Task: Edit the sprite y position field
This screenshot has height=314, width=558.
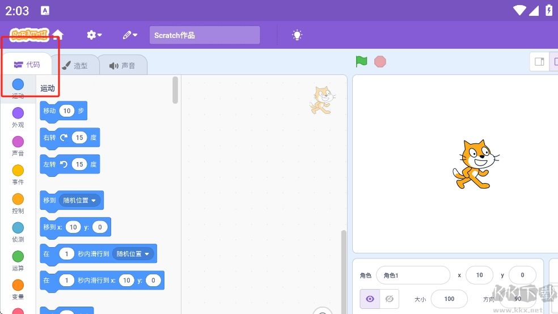Action: click(522, 275)
